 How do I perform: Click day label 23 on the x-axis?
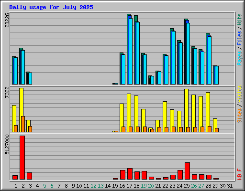[x=172, y=186]
